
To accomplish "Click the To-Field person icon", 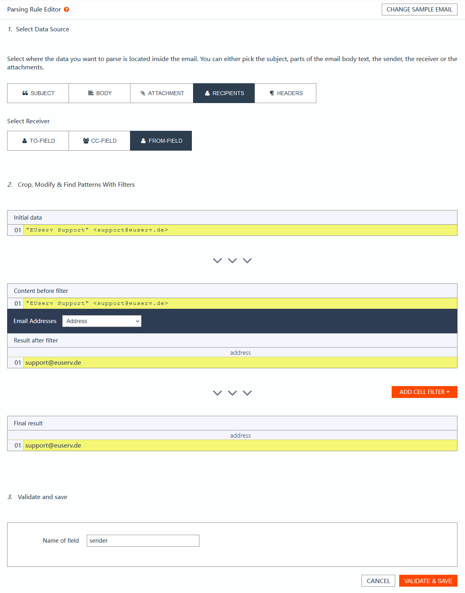I will click(x=25, y=141).
